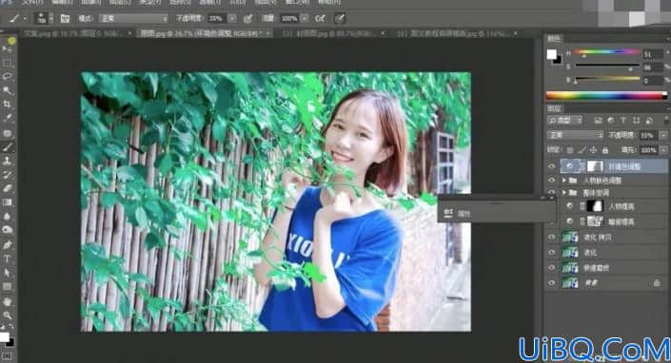
Task: Open the brush flow slider arrow
Action: (x=305, y=18)
